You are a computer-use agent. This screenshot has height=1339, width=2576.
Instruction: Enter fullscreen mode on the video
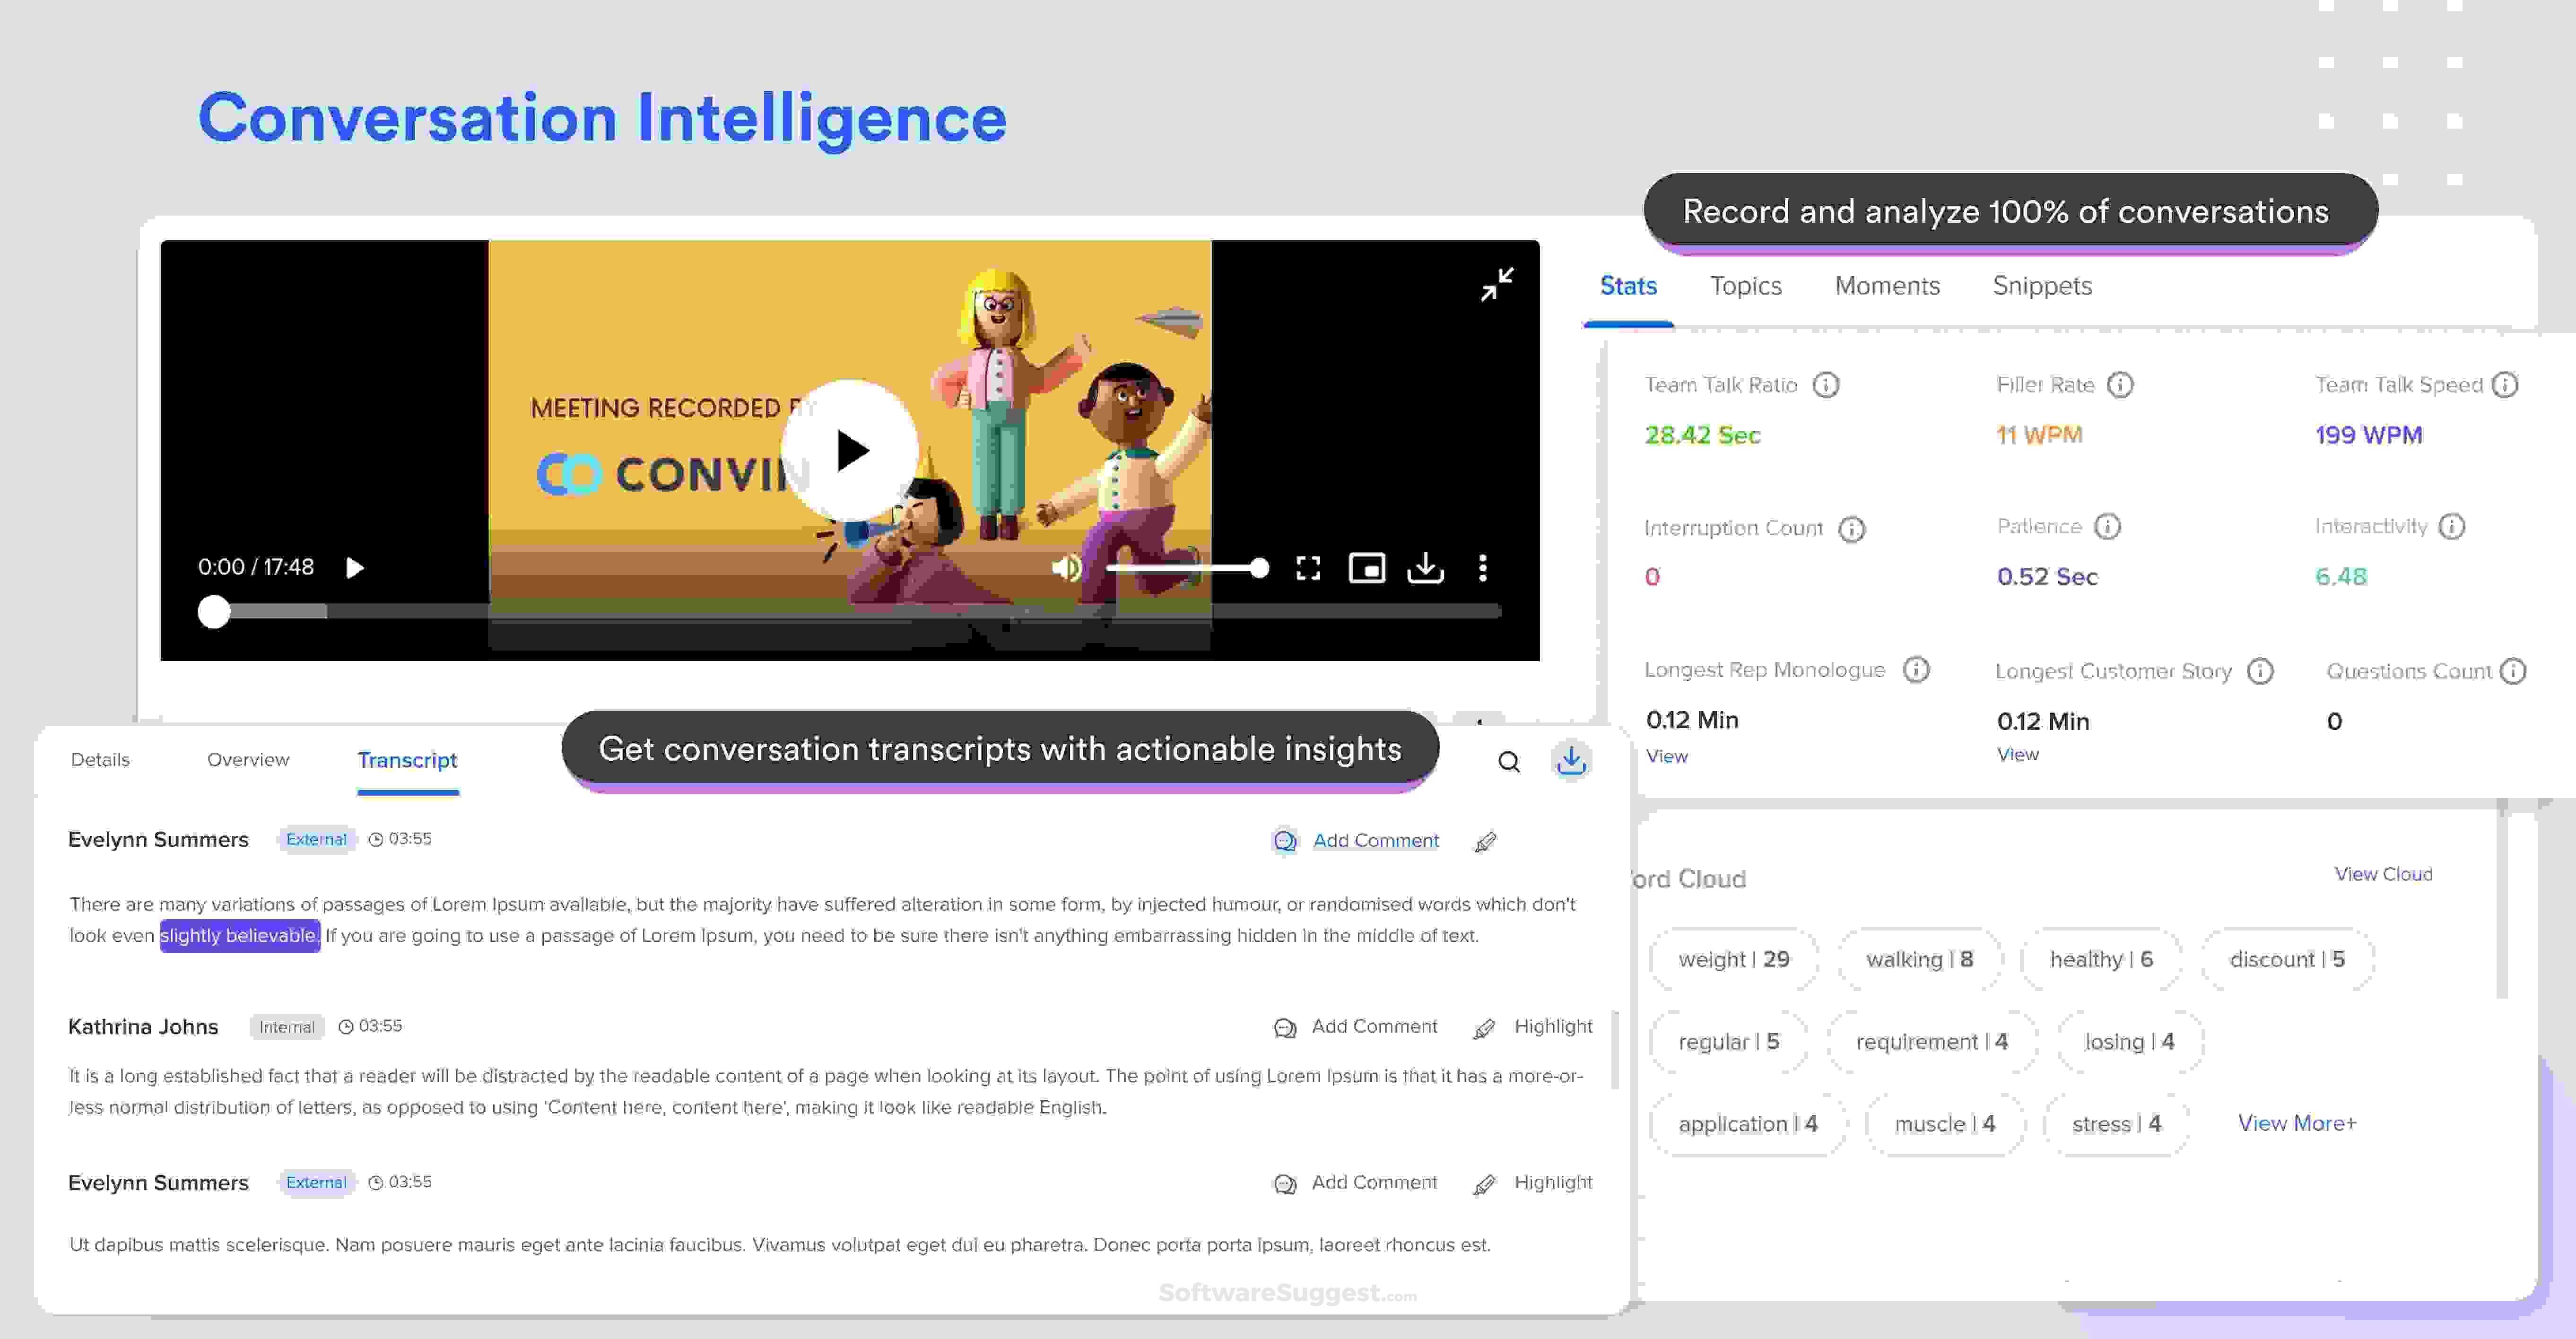pyautogui.click(x=1308, y=568)
